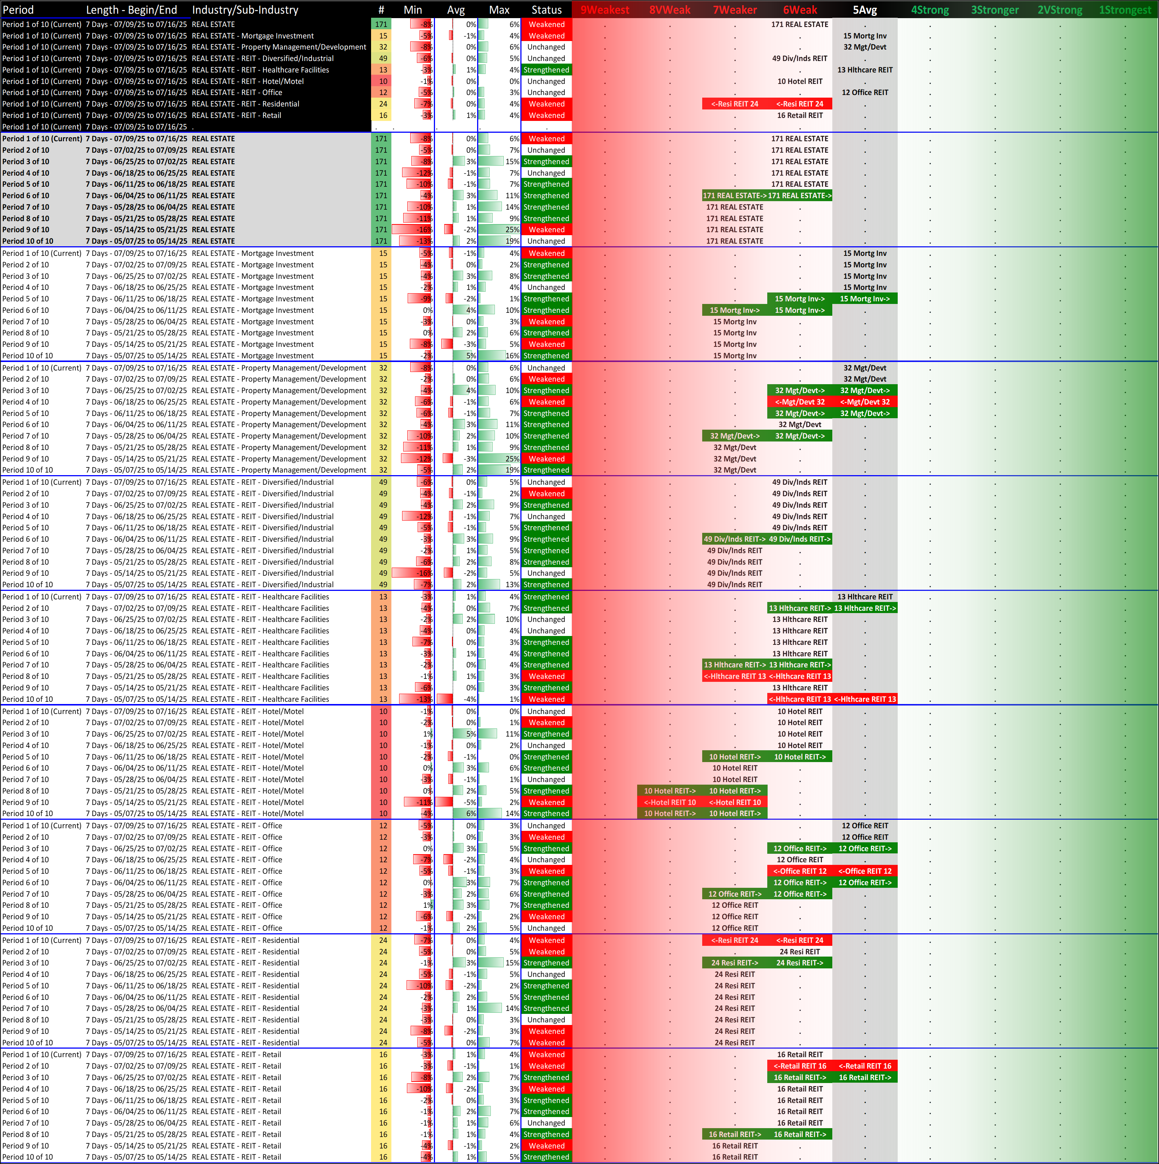Click the Avg column header
This screenshot has height=1164, width=1159.
click(456, 10)
